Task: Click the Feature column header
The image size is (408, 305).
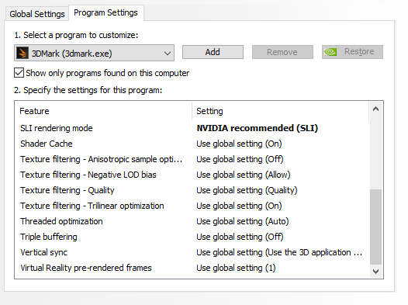Action: [103, 111]
